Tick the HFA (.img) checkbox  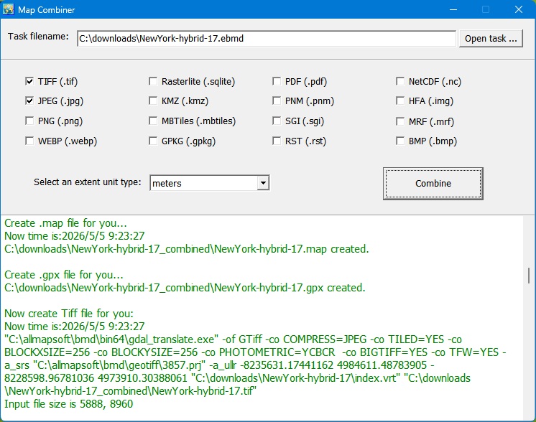[400, 100]
